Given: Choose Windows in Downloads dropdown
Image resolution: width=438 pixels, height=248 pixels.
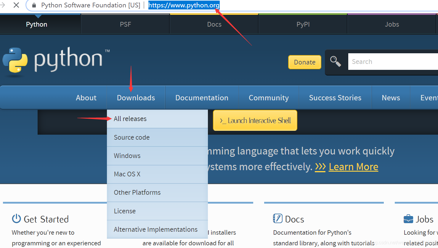Looking at the screenshot, I should coord(157,156).
